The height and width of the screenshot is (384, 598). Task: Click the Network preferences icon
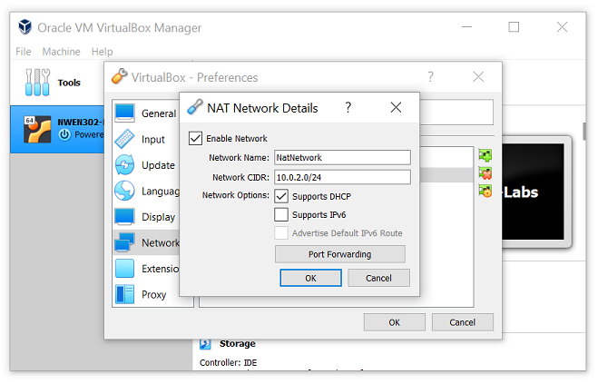124,242
